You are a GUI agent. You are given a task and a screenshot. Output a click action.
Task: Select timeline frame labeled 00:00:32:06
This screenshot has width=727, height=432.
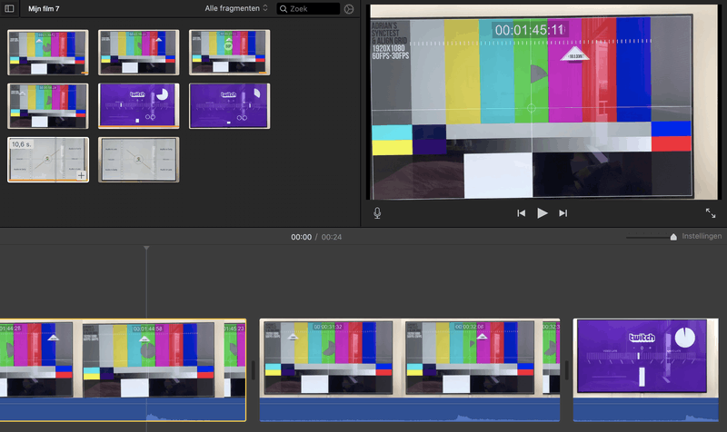pyautogui.click(x=470, y=358)
